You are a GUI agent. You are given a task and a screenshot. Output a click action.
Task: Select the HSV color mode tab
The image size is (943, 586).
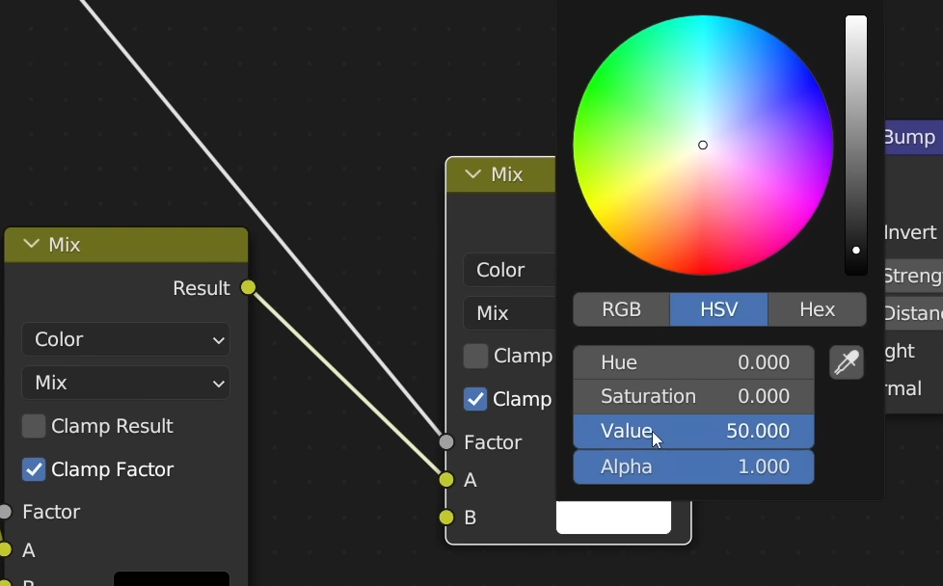point(719,309)
